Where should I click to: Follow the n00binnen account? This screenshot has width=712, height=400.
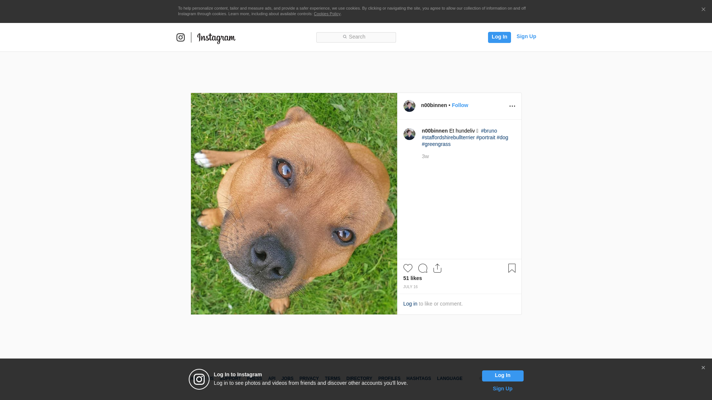click(460, 105)
